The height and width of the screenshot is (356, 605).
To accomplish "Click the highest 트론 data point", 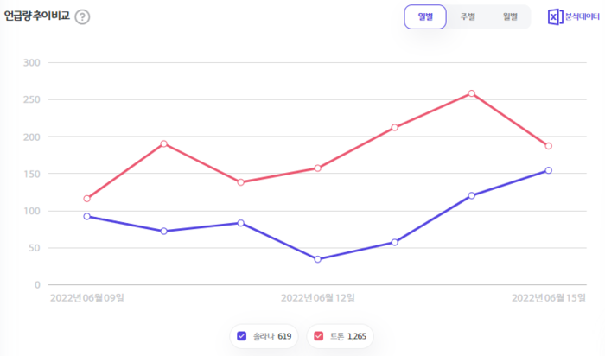I will (472, 93).
